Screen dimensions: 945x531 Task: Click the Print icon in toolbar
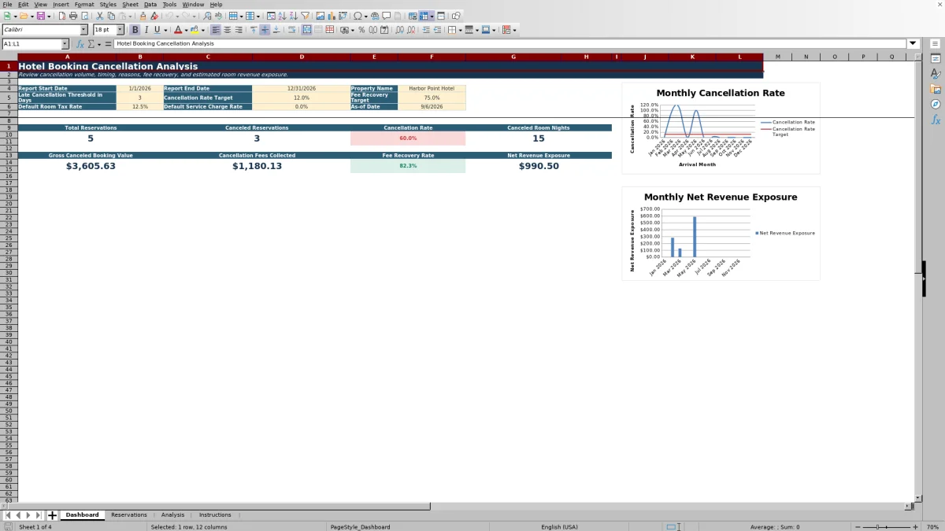click(x=73, y=16)
